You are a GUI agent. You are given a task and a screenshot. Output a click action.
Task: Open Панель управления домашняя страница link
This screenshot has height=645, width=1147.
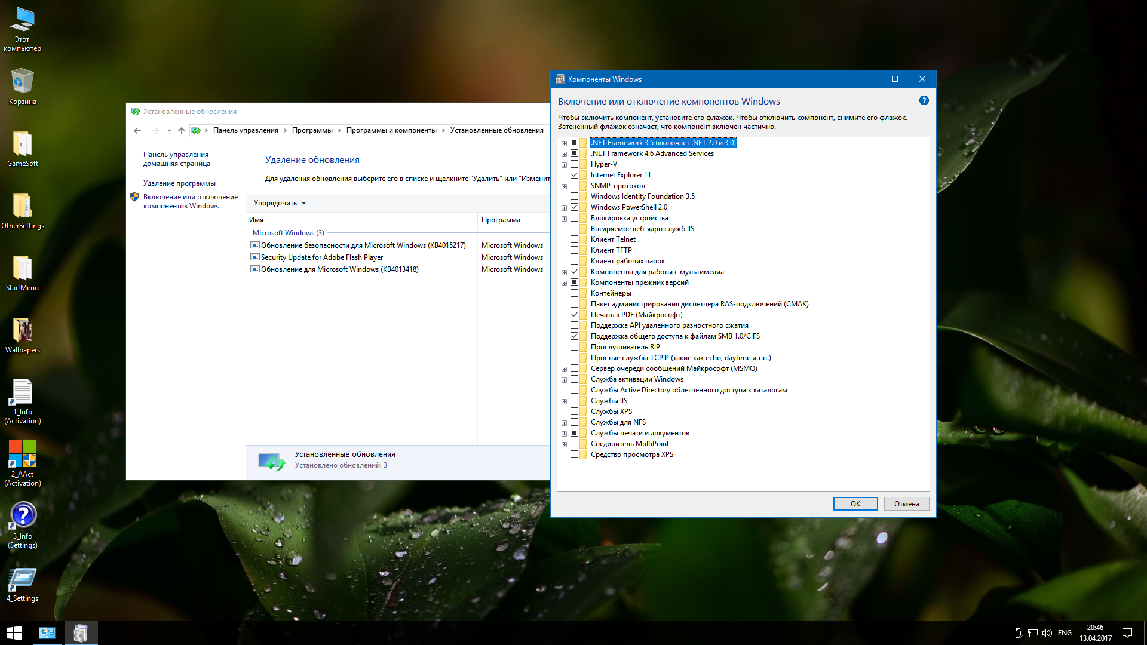click(180, 159)
